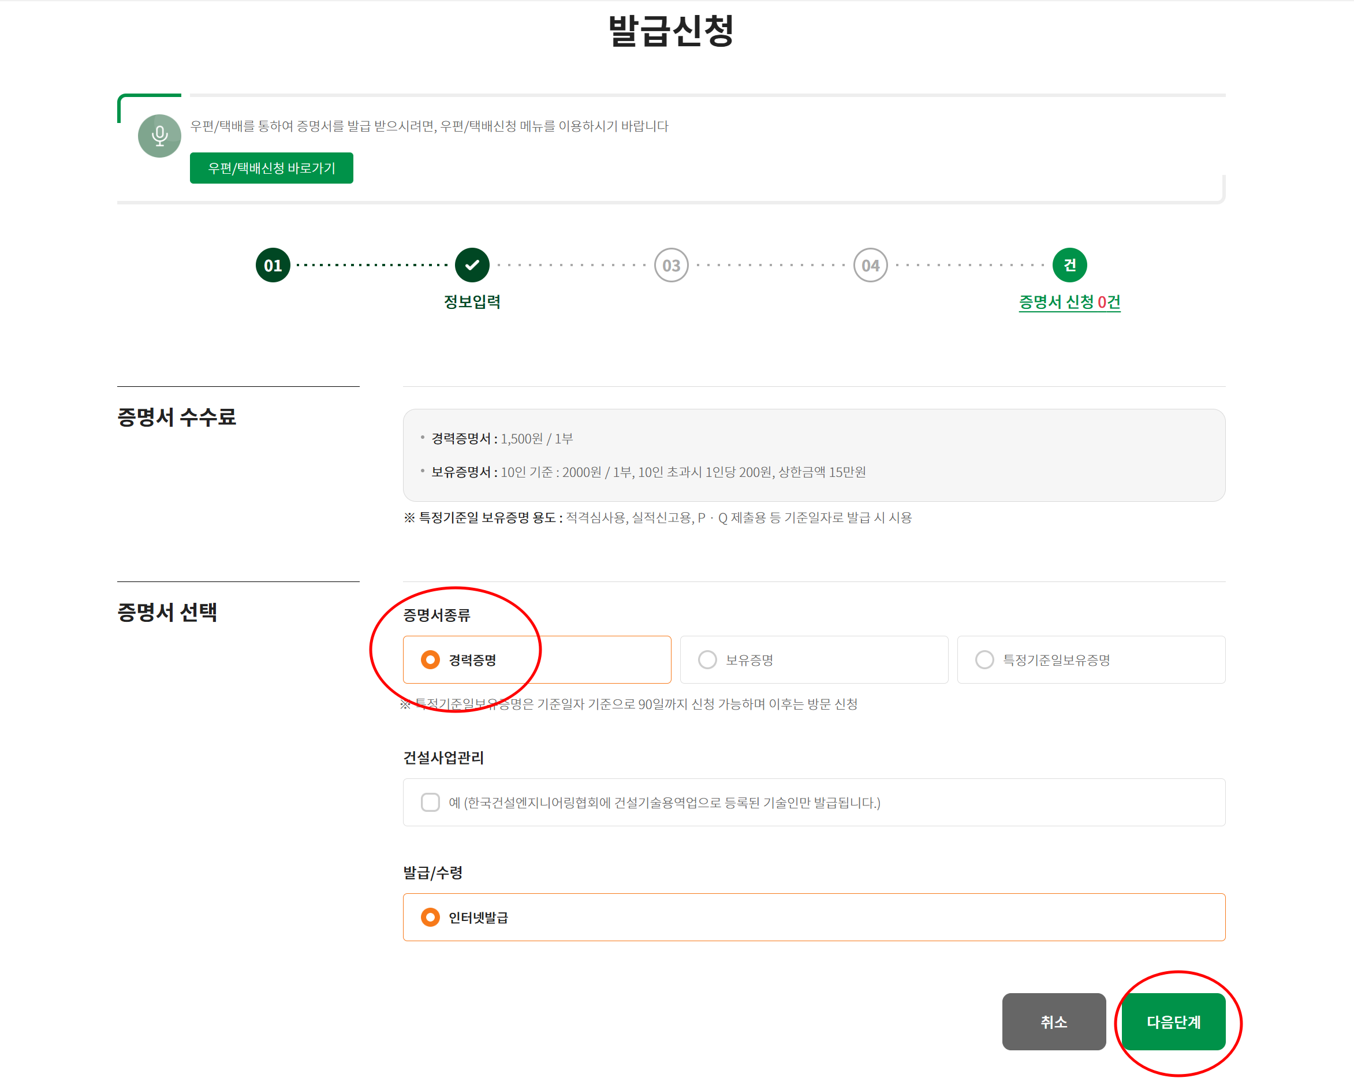1354x1089 pixels.
Task: Click the 건설사업관리 checkbox description text
Action: [665, 803]
